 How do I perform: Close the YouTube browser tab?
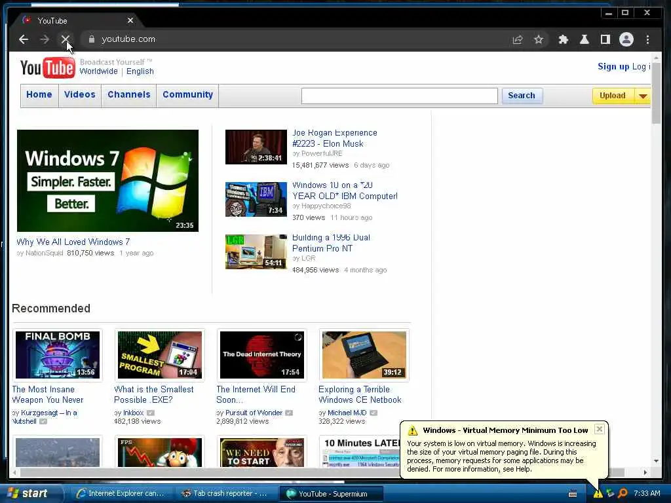point(130,20)
